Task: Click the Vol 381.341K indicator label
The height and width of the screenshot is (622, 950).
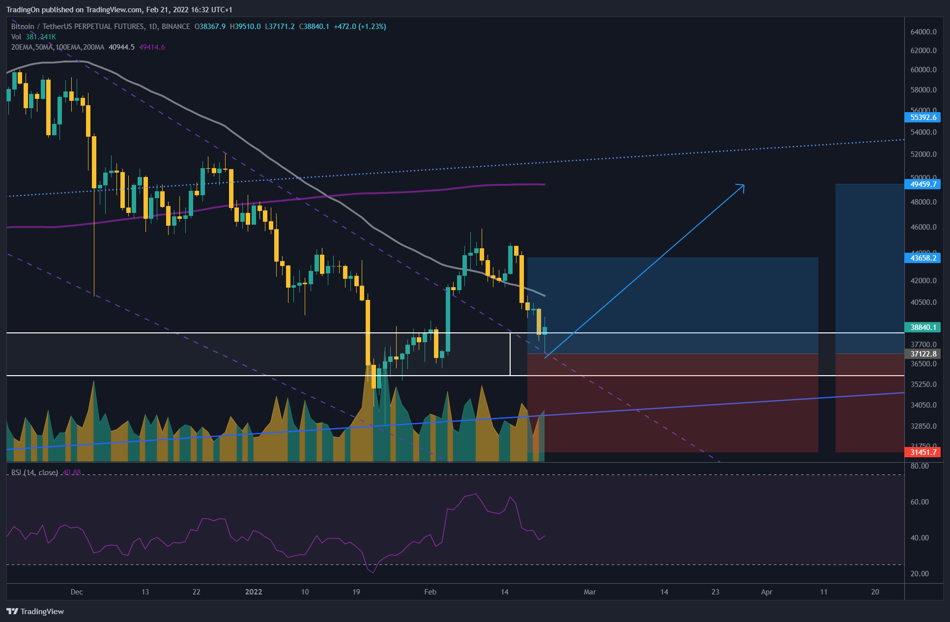Action: (x=33, y=37)
